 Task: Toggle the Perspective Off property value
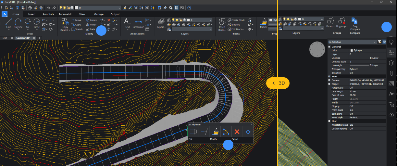pos(351,88)
